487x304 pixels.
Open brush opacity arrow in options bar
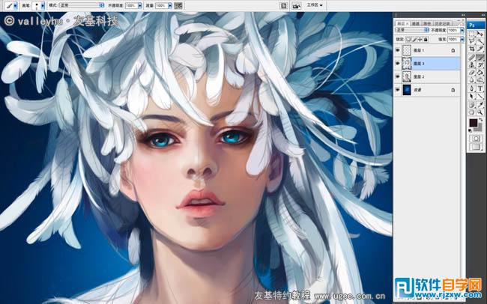[x=140, y=5]
